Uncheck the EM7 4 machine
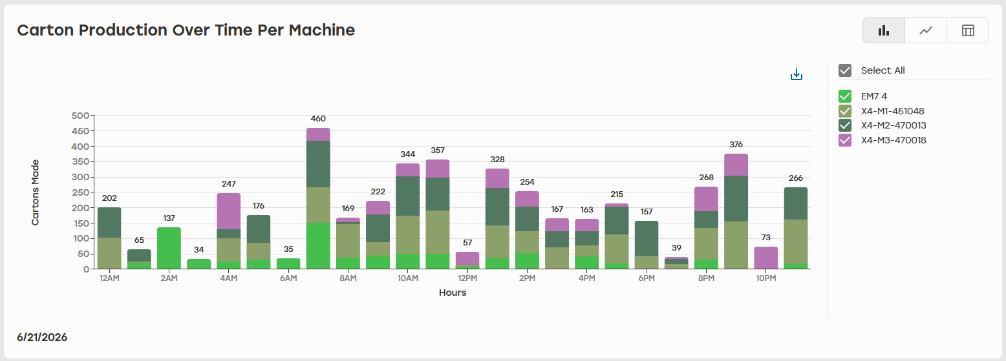 click(845, 96)
